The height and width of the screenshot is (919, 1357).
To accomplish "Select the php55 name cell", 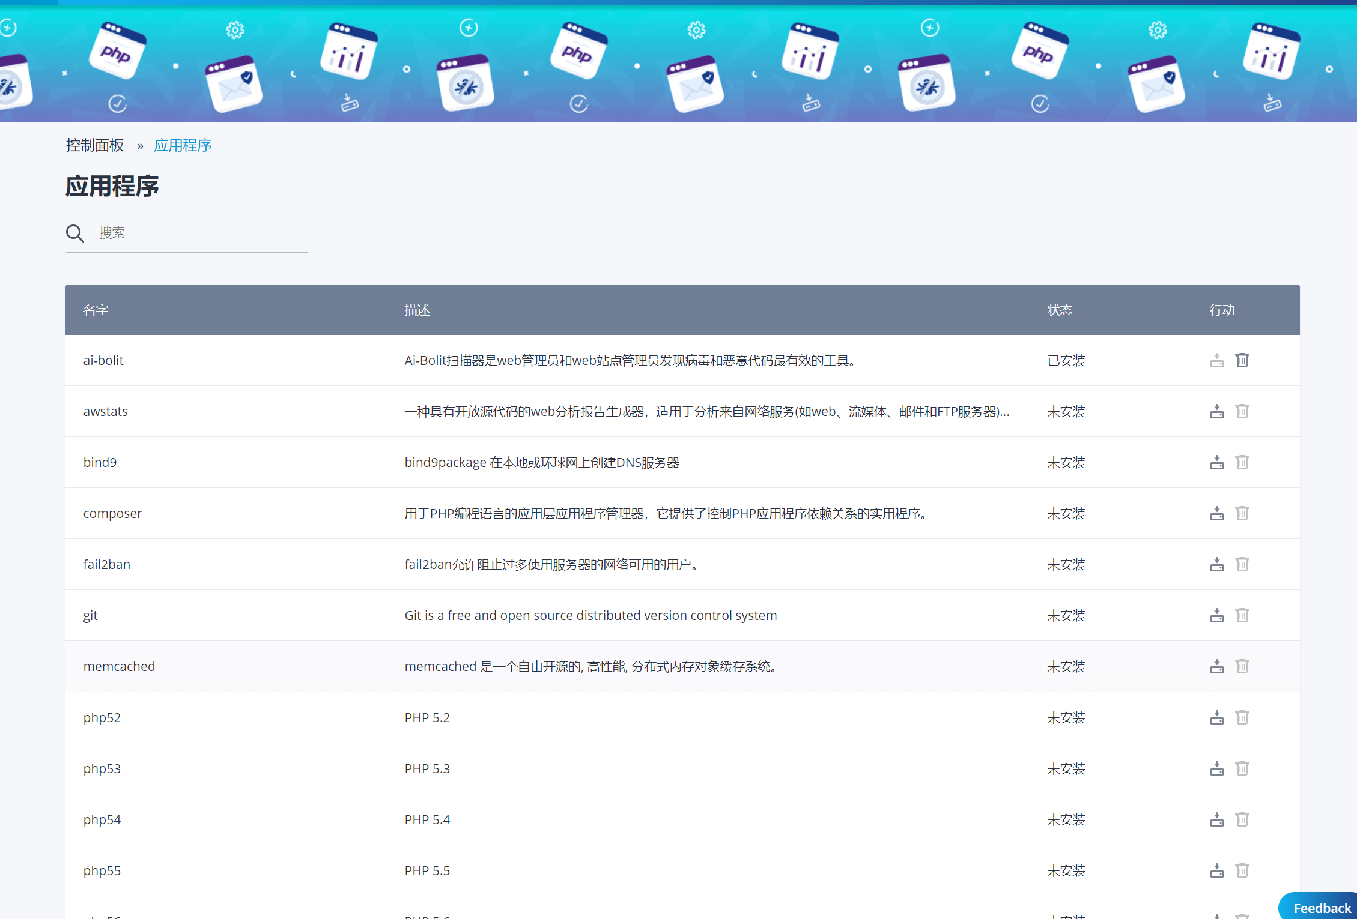I will point(102,871).
